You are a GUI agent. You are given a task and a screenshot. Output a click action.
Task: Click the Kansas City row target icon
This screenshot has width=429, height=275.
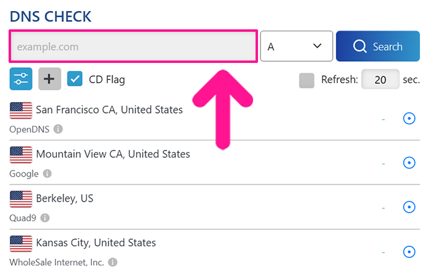click(x=409, y=251)
